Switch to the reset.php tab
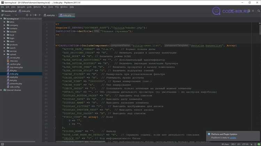 (x=50, y=15)
